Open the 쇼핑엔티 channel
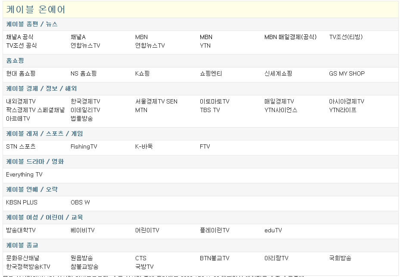The image size is (401, 277). [211, 73]
